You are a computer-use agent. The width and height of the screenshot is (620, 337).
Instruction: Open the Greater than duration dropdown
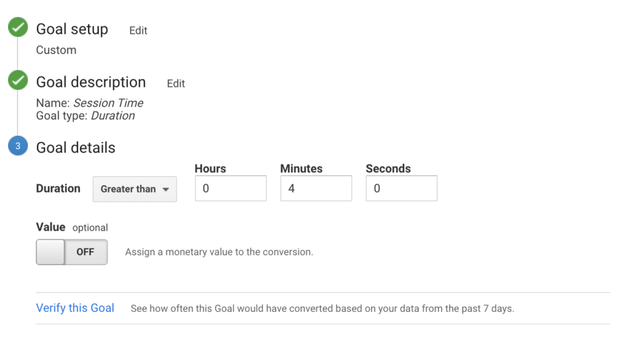pos(134,189)
